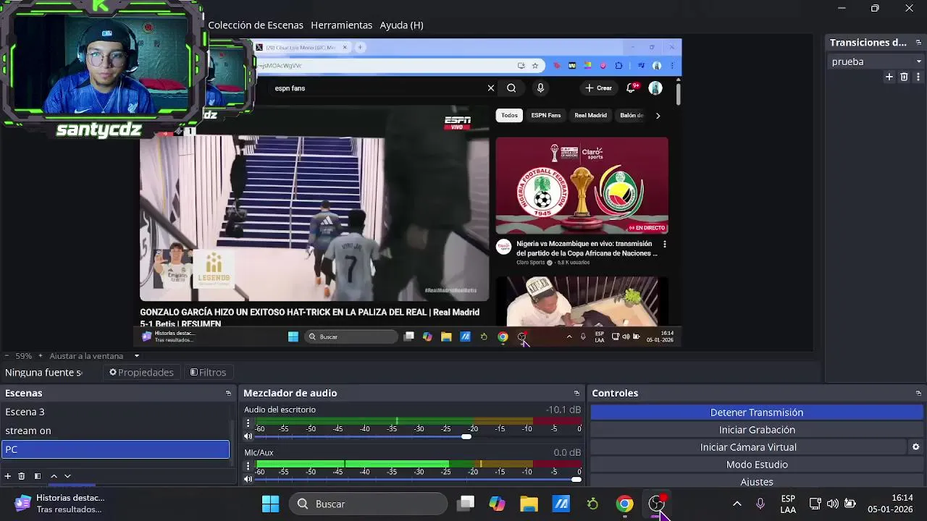This screenshot has width=927, height=521.
Task: Enable Modo Estudio
Action: click(x=757, y=465)
